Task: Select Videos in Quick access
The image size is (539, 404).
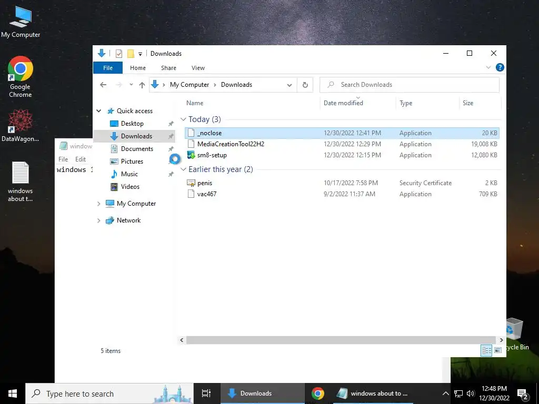Action: [x=131, y=187]
